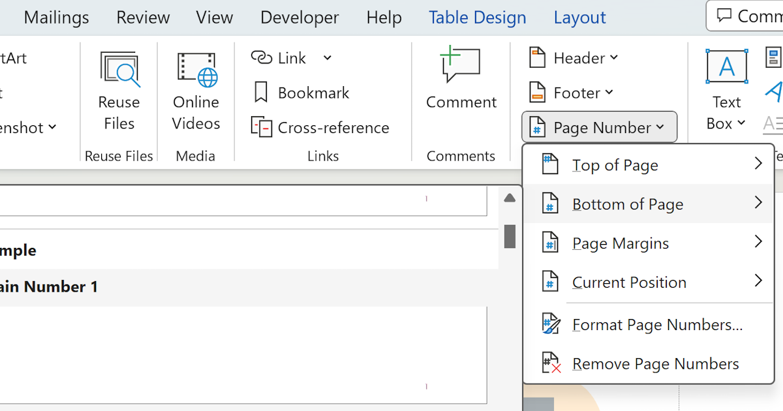Image resolution: width=783 pixels, height=411 pixels.
Task: Switch to the Mailings tab
Action: [56, 18]
